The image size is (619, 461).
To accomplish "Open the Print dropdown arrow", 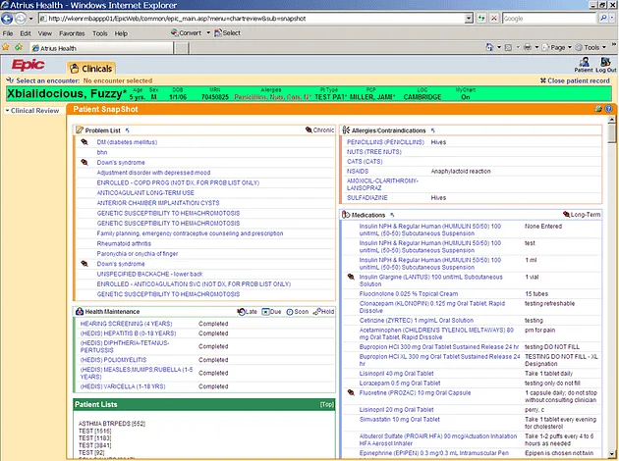I will pyautogui.click(x=536, y=47).
